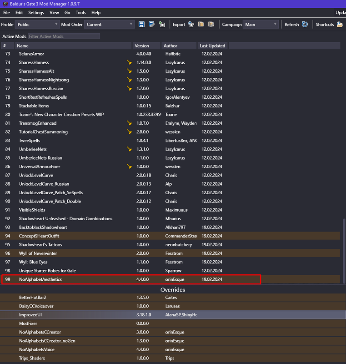This screenshot has width=346, height=364.
Task: Click the Shortcuts folder icon
Action: point(340,25)
